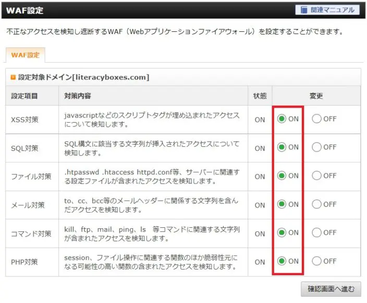Screen dimensions: 367x303
Task: Select the WAF設定 tab
Action: point(26,55)
